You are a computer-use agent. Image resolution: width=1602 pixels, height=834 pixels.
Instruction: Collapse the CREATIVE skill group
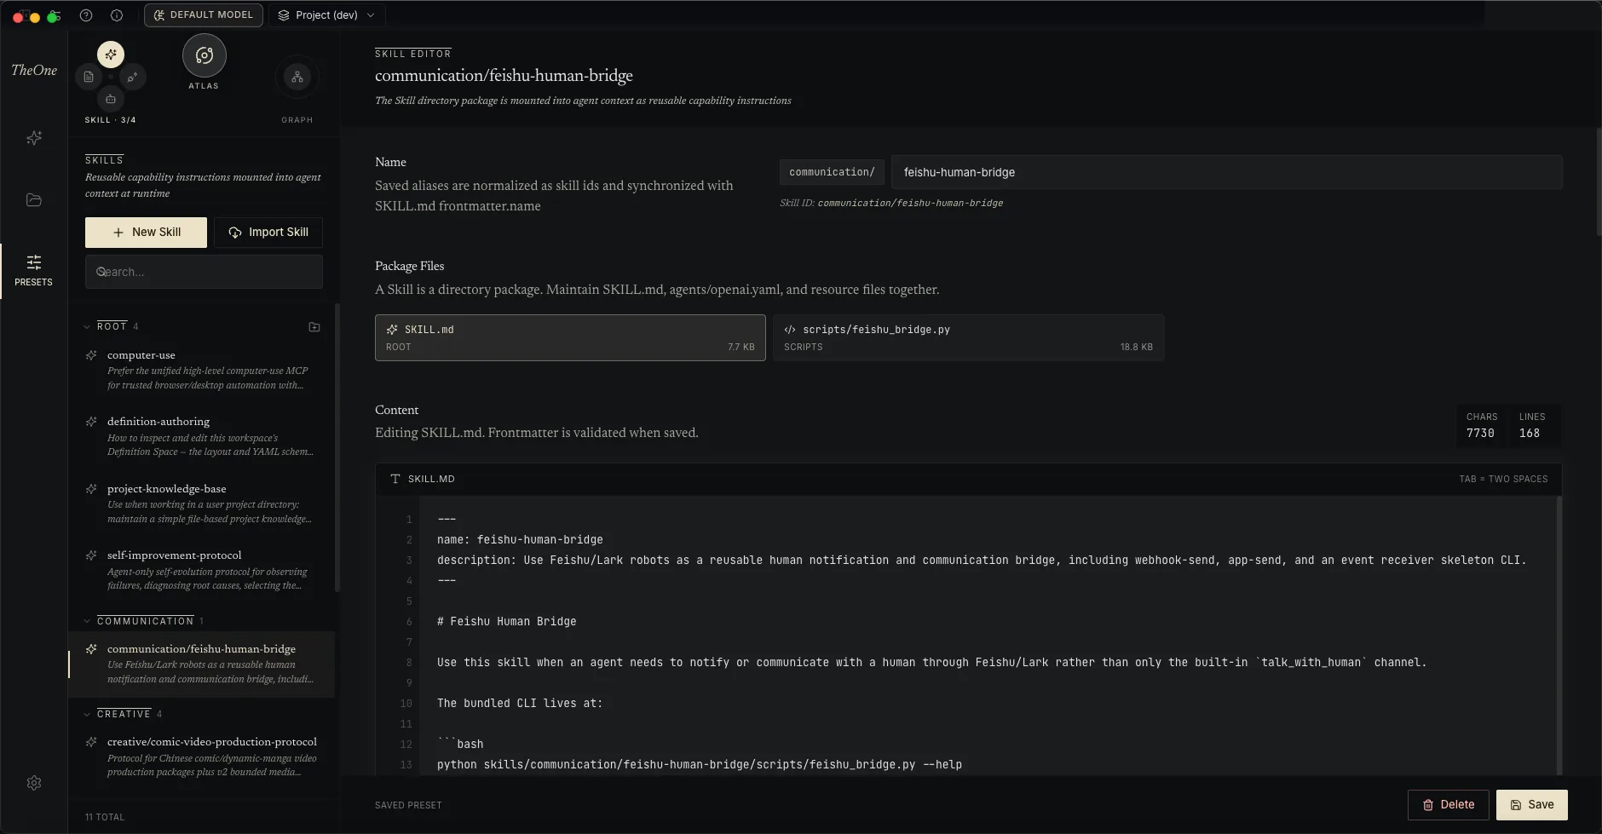(87, 714)
